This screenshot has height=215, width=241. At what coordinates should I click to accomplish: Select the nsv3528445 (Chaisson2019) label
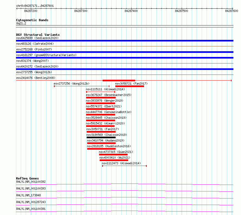106,118
